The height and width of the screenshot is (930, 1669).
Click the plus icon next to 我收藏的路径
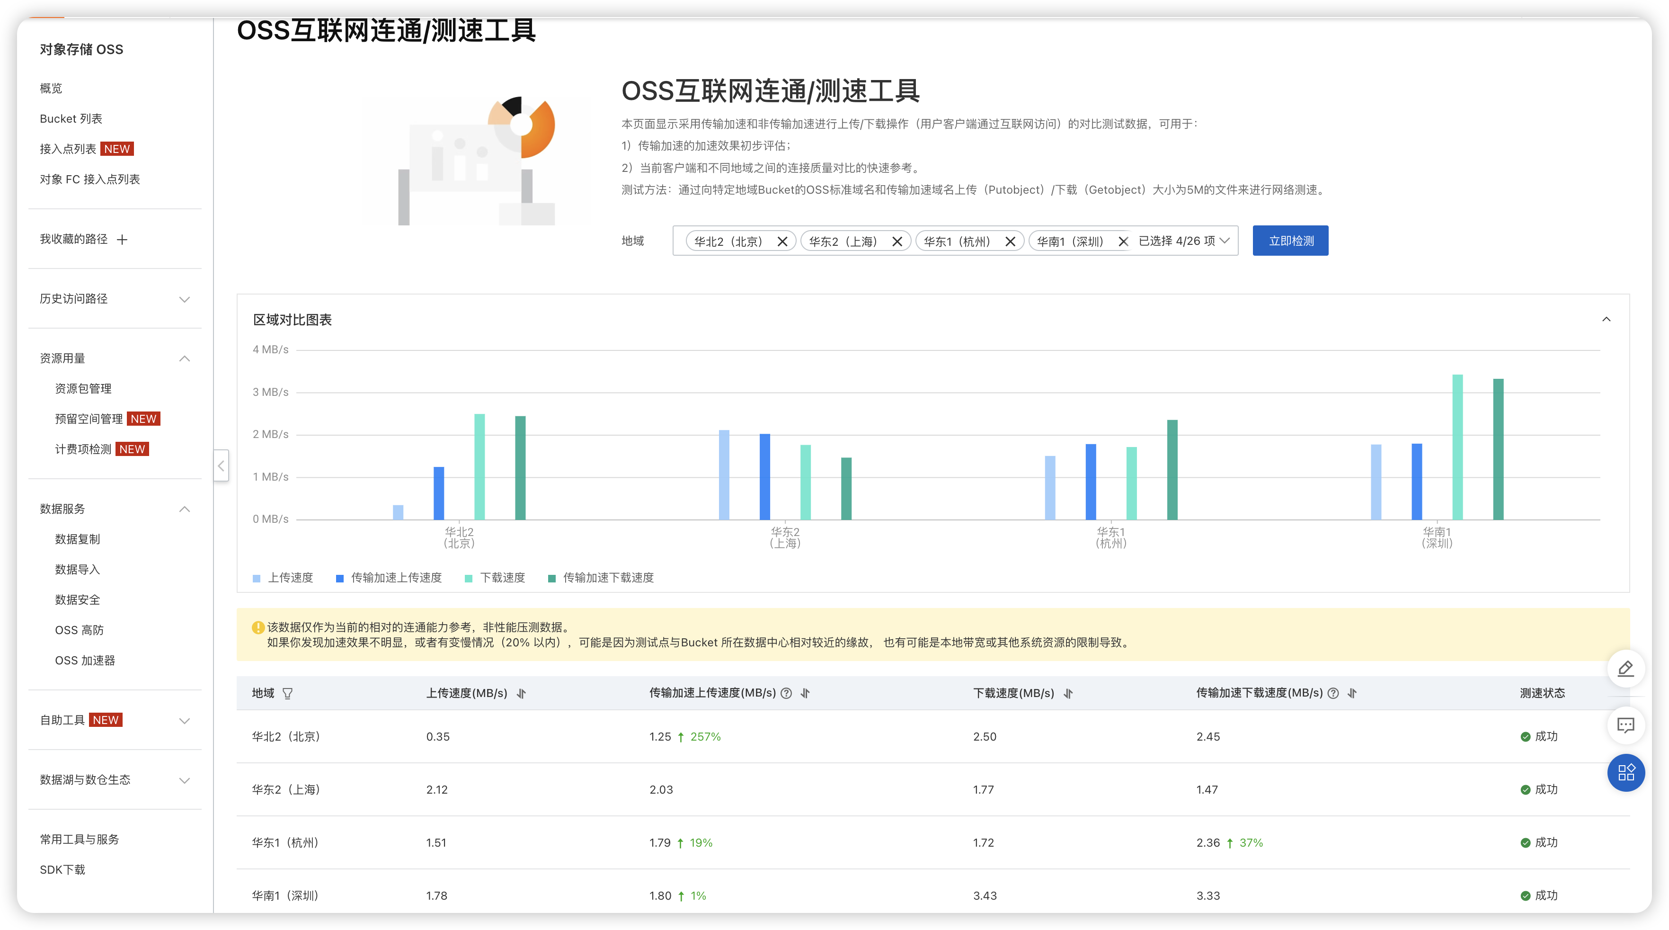122,240
